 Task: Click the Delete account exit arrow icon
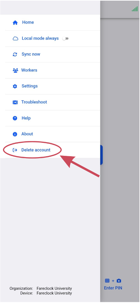pyautogui.click(x=15, y=150)
